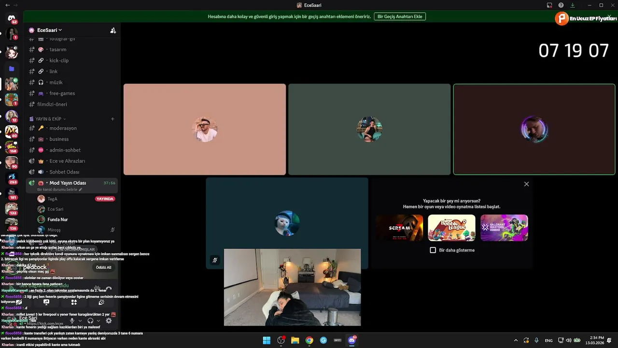The height and width of the screenshot is (348, 618).
Task: Select server icon with 60 badge
Action: pos(12,131)
